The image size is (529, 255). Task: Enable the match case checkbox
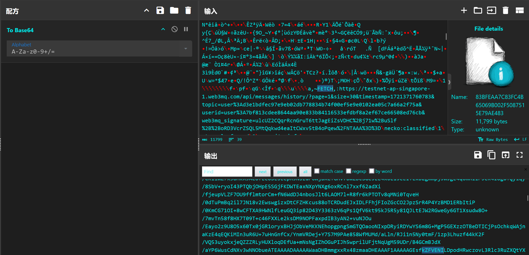[x=317, y=171]
